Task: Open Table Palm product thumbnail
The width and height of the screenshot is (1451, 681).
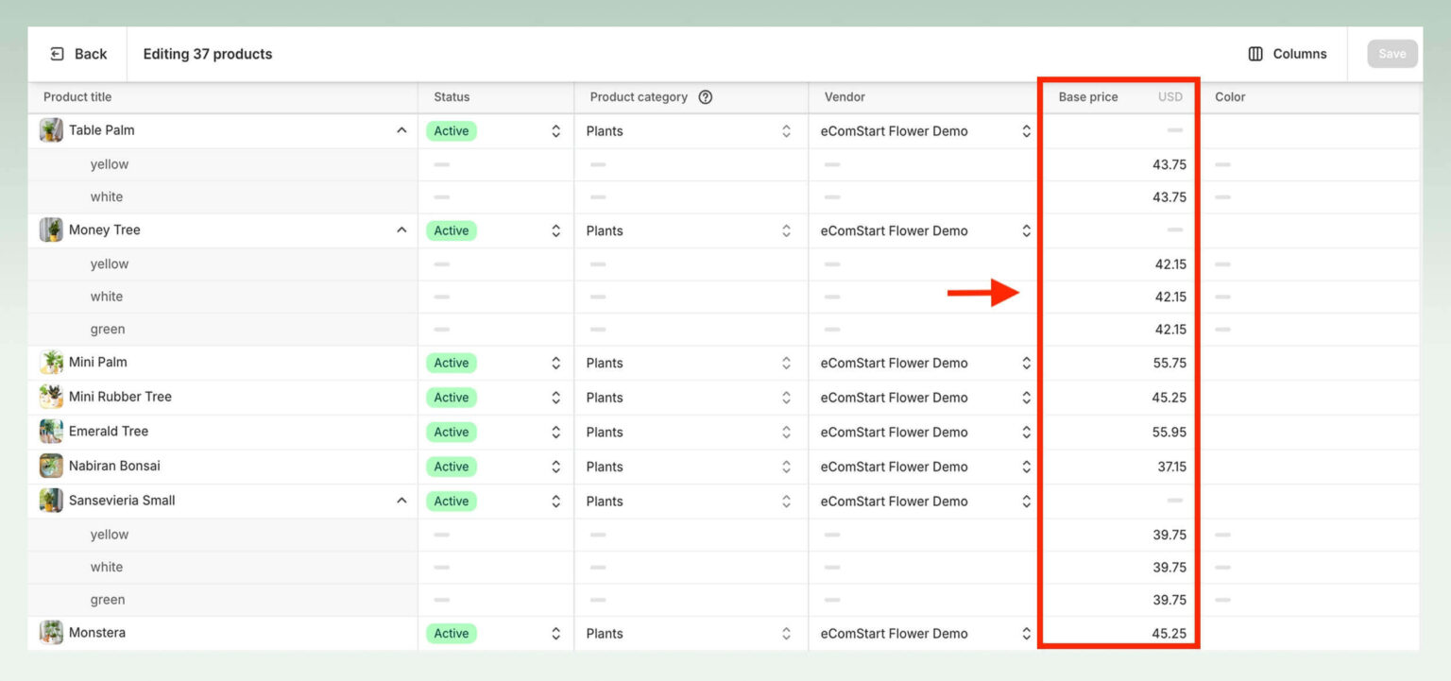Action: click(x=51, y=130)
